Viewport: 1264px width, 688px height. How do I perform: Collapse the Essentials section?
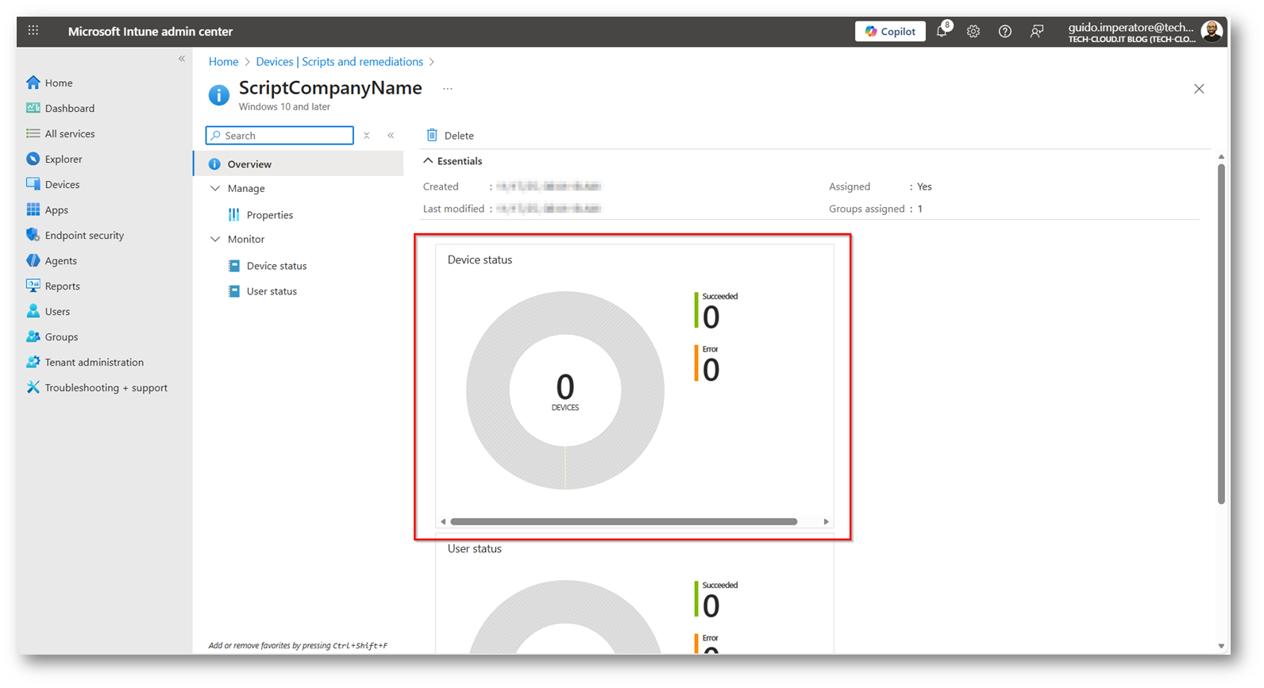tap(429, 161)
